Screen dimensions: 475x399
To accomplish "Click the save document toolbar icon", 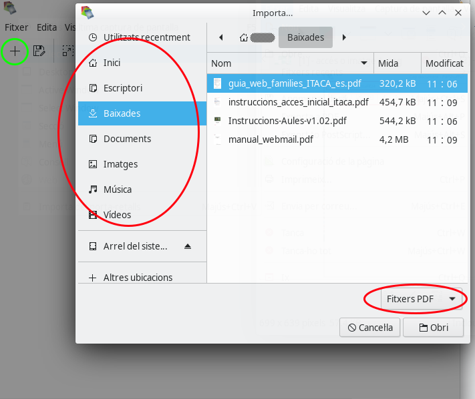I will point(39,51).
